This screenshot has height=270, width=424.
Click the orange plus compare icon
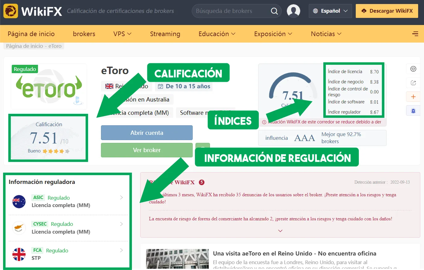click(413, 97)
